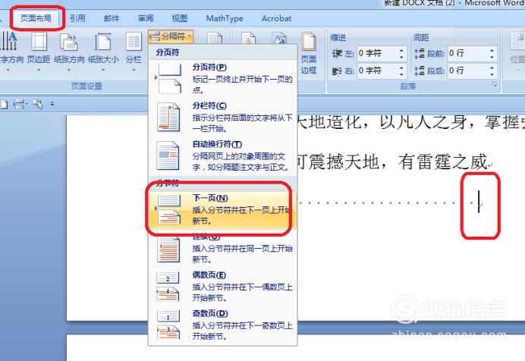Screen dimensions: 525x361
Task: Click the 下一页 next page icon
Action: [169, 210]
